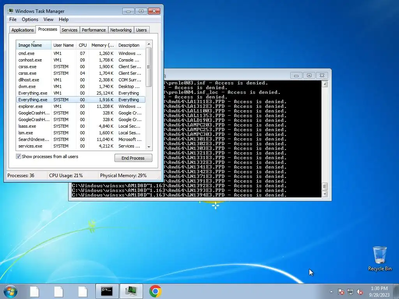
Task: Click the Processes: 36 status text
Action: point(21,176)
